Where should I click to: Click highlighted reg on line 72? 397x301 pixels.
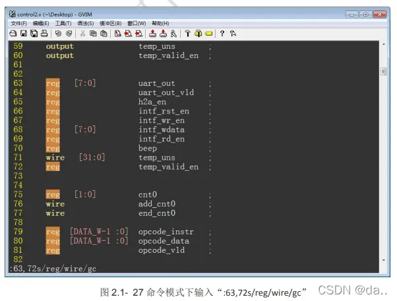coord(53,167)
